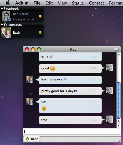
Task: Click Ben Aston's status message text
Action: click(x=25, y=20)
